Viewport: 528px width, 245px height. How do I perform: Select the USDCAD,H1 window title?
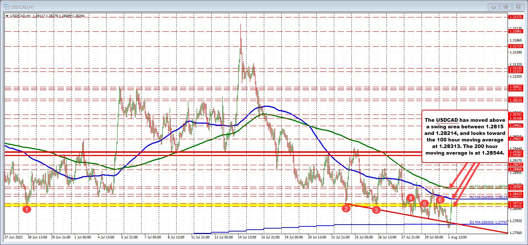[x=22, y=7]
